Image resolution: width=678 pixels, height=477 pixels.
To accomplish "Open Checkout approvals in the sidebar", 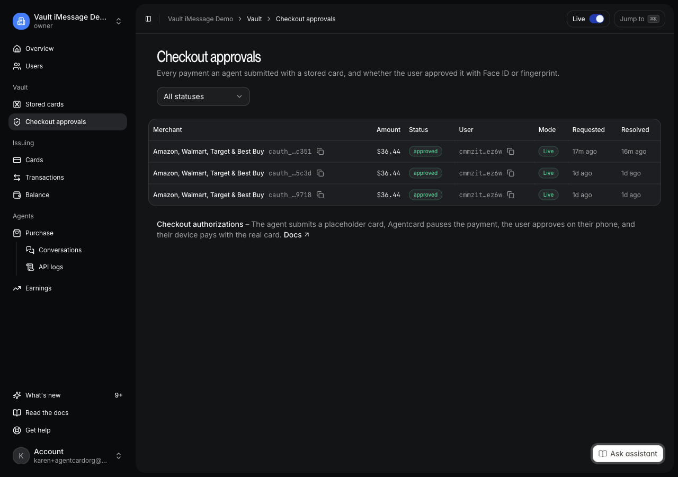I will pos(68,122).
